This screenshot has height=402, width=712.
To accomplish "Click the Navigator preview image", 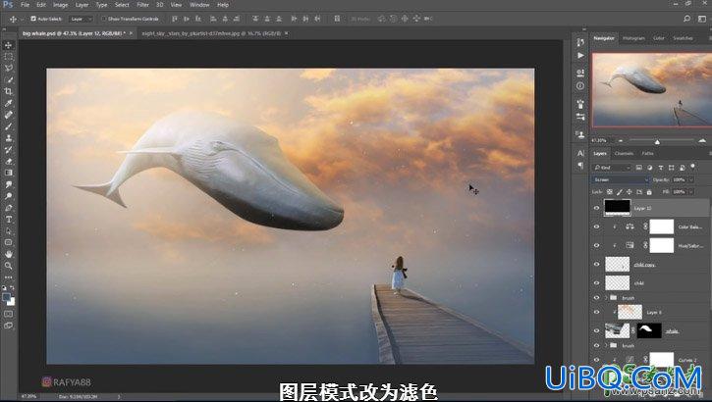I will coord(652,90).
